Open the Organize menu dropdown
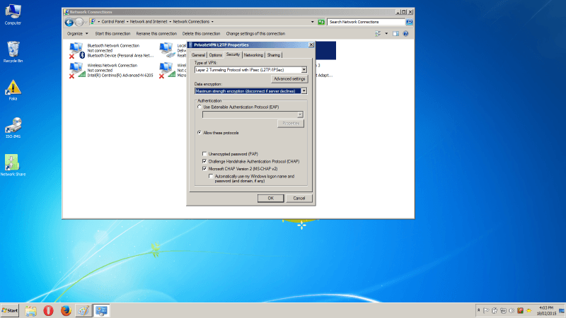Image resolution: width=566 pixels, height=318 pixels. (x=77, y=33)
